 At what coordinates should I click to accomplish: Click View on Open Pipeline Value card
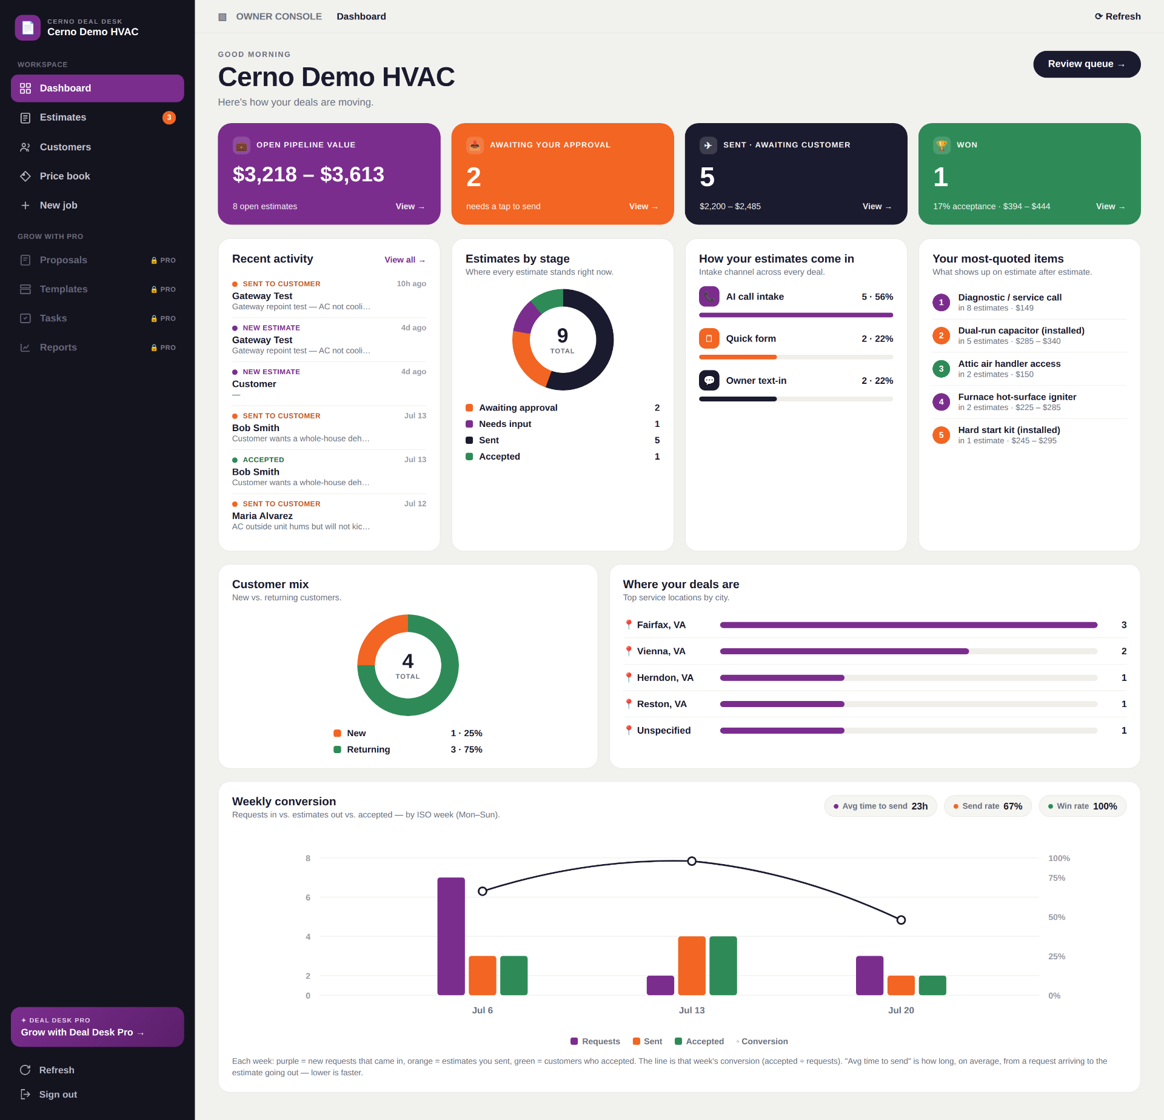pyautogui.click(x=410, y=206)
